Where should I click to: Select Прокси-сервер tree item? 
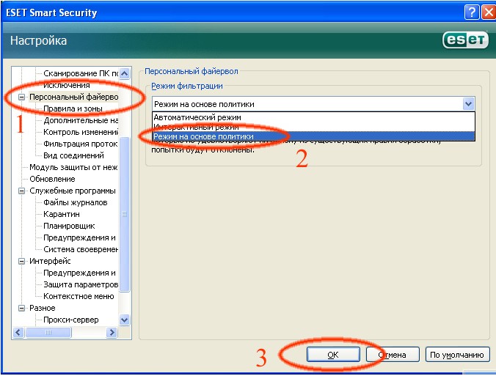71,320
